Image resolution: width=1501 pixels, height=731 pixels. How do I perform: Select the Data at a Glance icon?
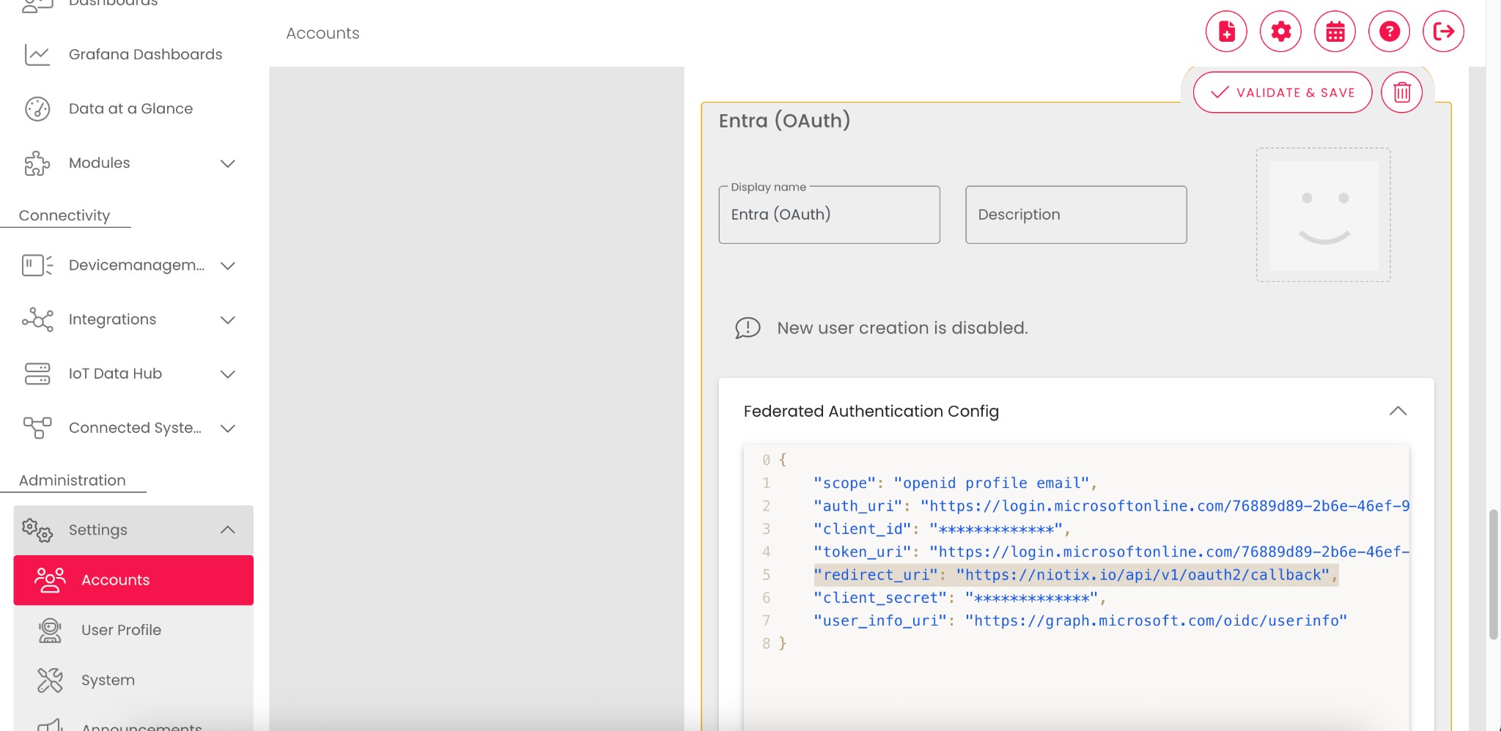[37, 108]
